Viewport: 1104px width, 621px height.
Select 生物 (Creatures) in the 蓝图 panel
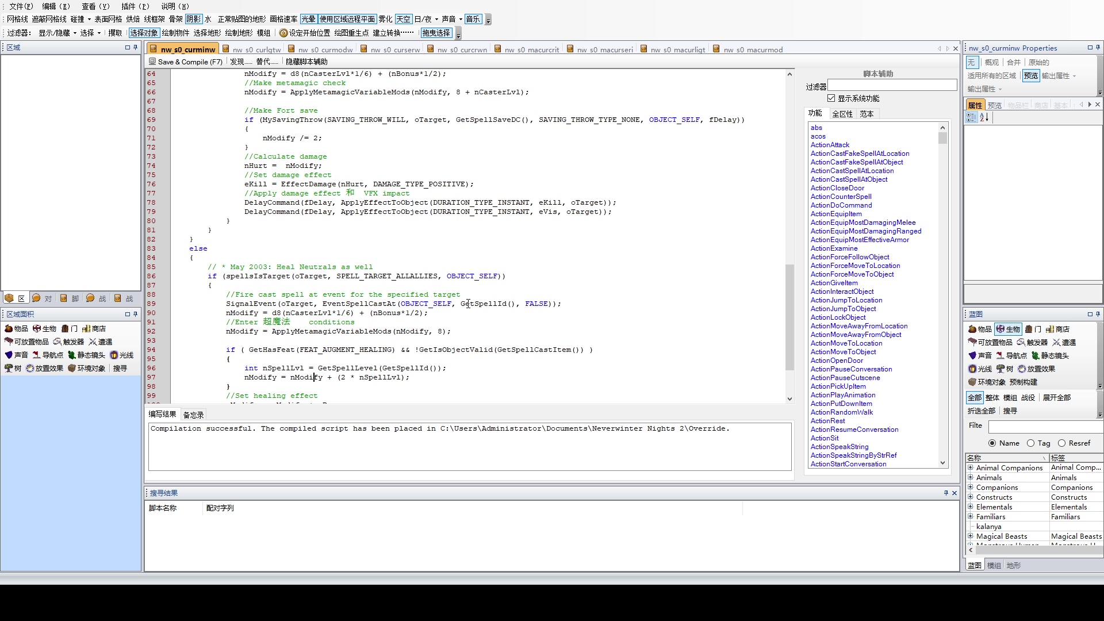[x=1008, y=329]
